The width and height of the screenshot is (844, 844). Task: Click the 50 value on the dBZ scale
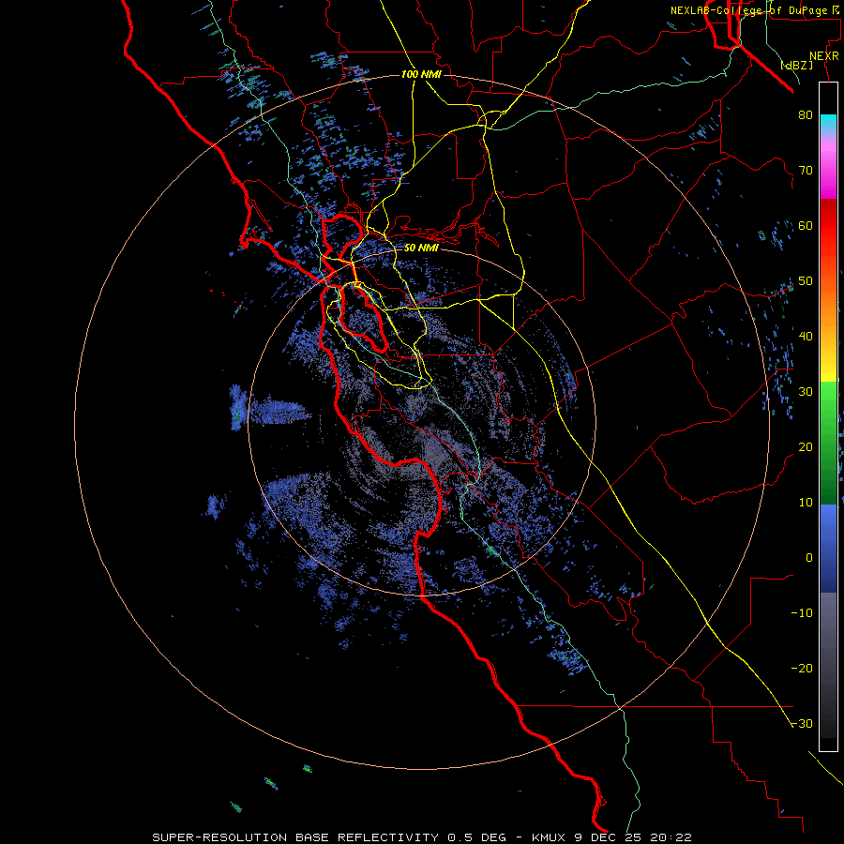coord(806,281)
